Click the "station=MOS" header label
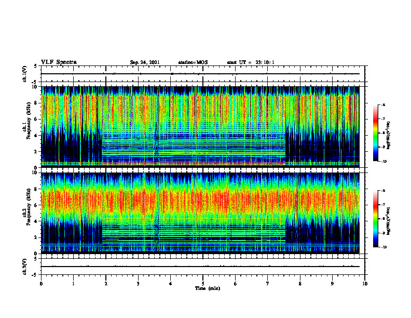The image size is (411, 318). tap(193, 62)
